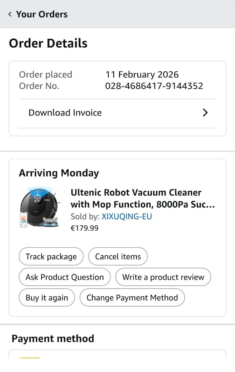Tap the Buy it again button
The image size is (235, 372).
point(47,298)
